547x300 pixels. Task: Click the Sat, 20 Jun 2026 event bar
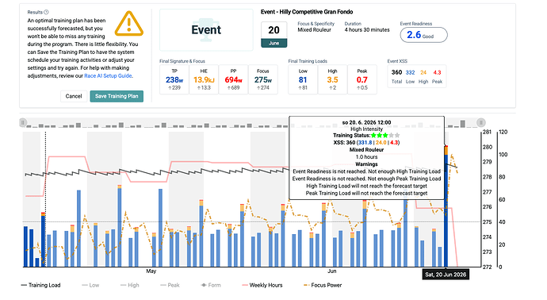coord(446,207)
